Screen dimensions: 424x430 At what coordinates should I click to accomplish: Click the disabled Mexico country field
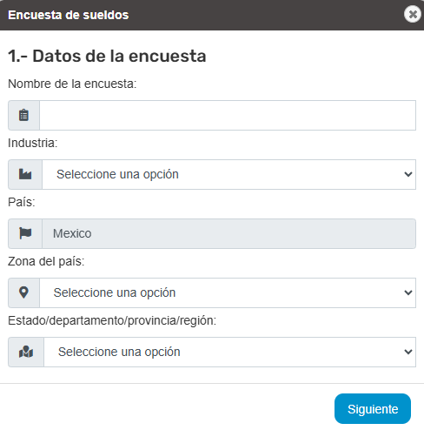[229, 233]
